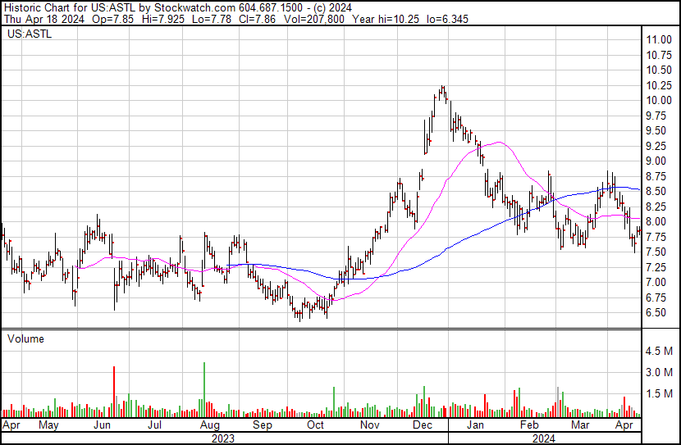Click the October price low near 6.35
The image size is (681, 445).
(x=300, y=317)
